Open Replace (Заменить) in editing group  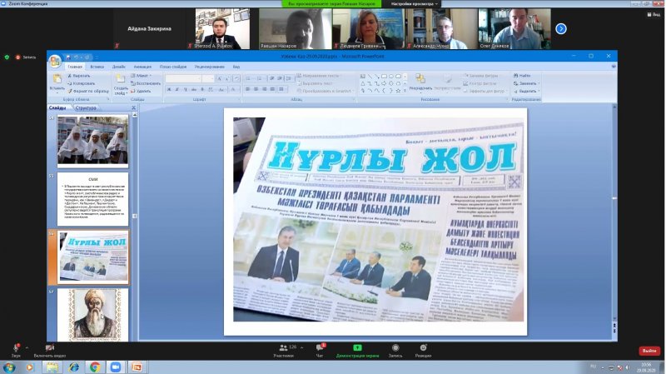point(526,83)
